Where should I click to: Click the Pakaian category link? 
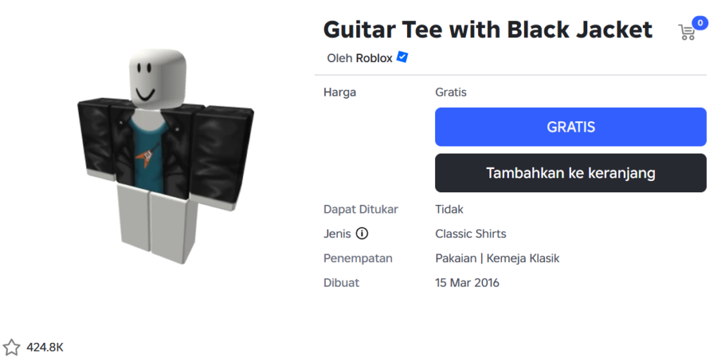click(456, 258)
